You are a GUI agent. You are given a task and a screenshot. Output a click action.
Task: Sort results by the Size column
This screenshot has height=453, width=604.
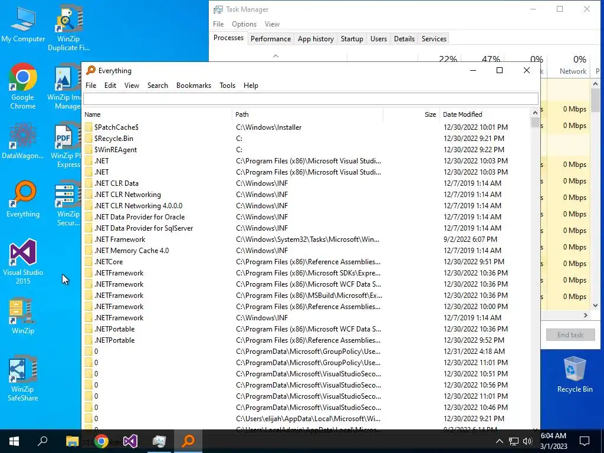(x=411, y=114)
